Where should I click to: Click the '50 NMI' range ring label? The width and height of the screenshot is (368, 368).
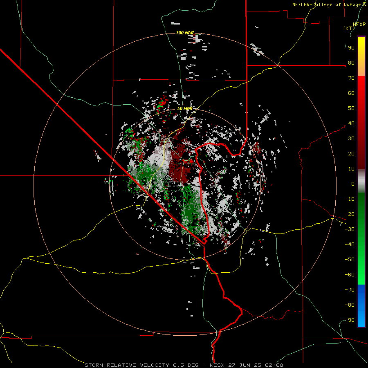coord(185,108)
